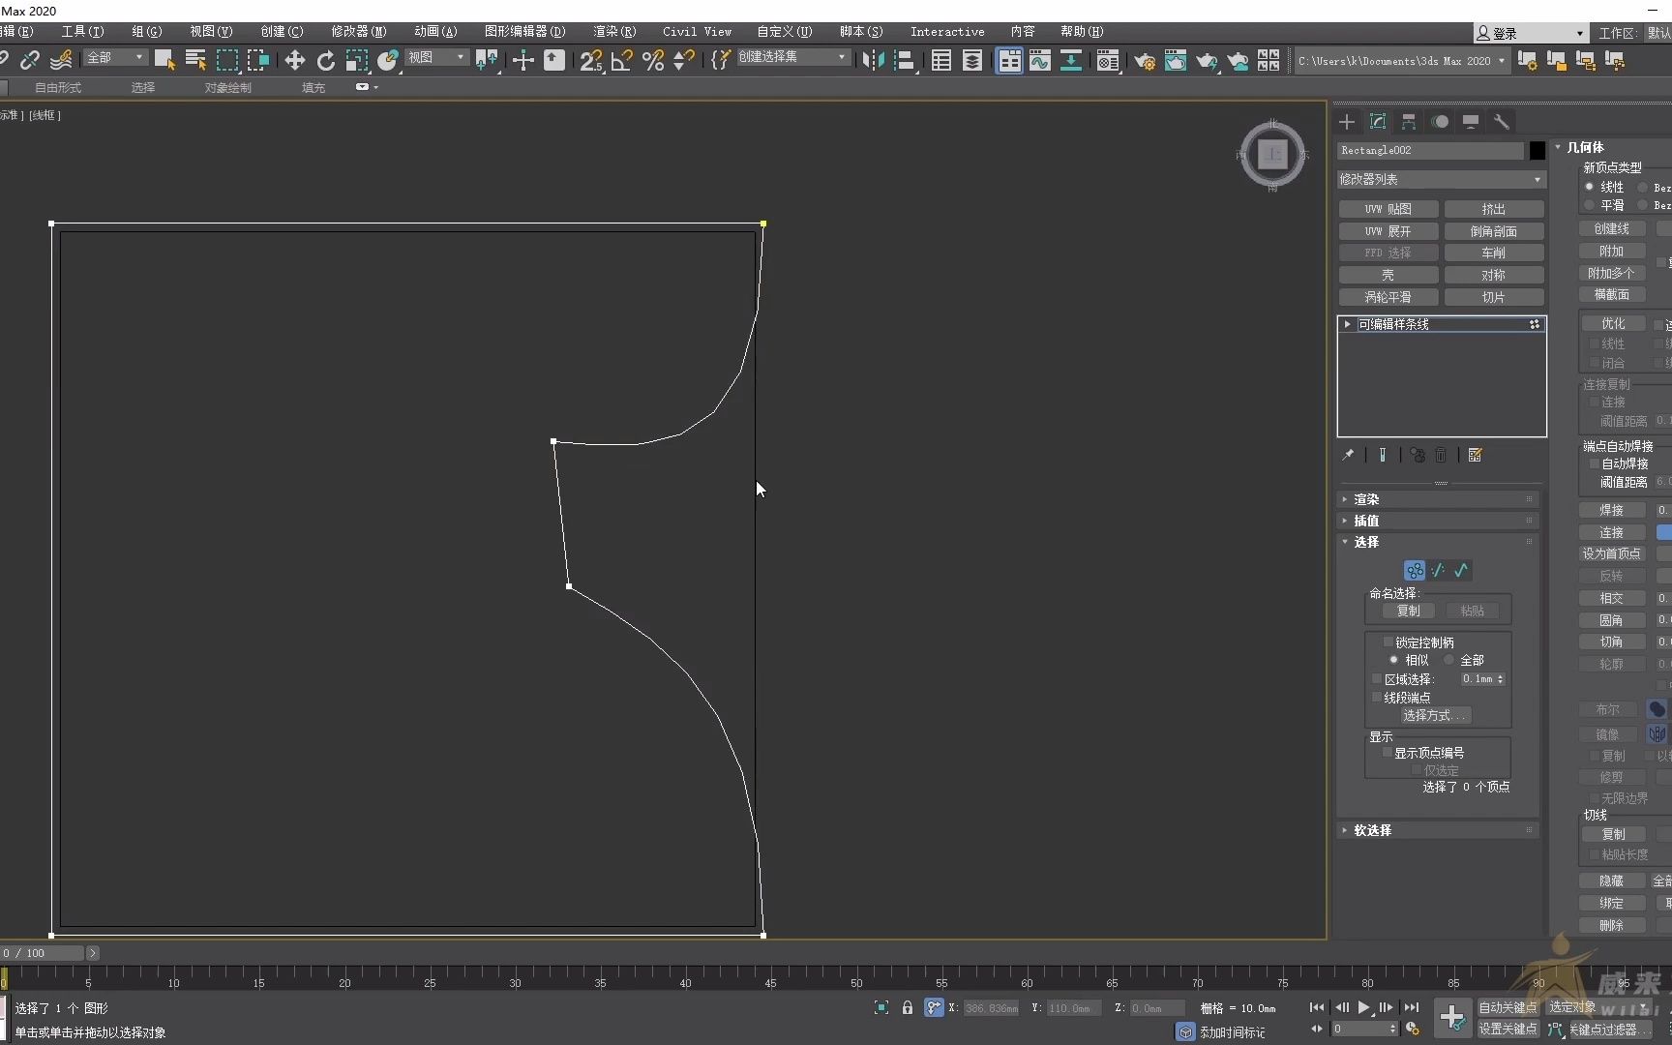The image size is (1672, 1045).
Task: Open the 修改器列表 dropdown
Action: click(1441, 179)
